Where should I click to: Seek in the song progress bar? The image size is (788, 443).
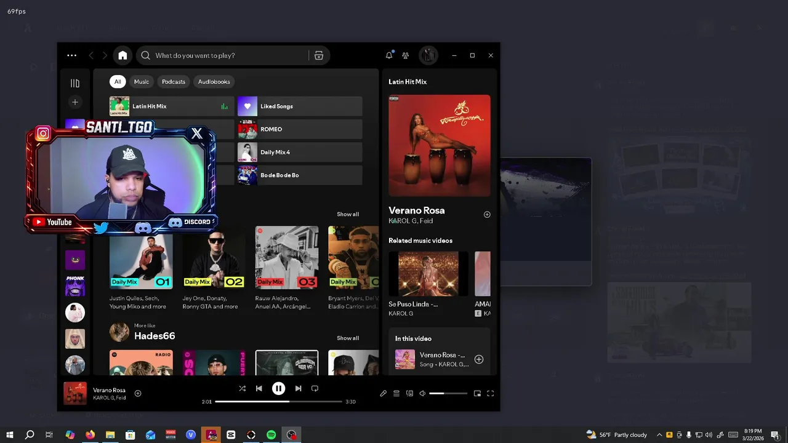tap(278, 401)
